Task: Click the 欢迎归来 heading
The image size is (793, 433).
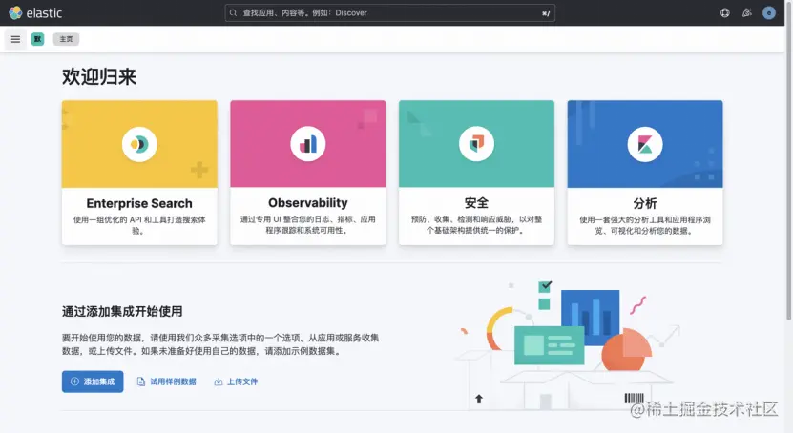Action: [99, 77]
